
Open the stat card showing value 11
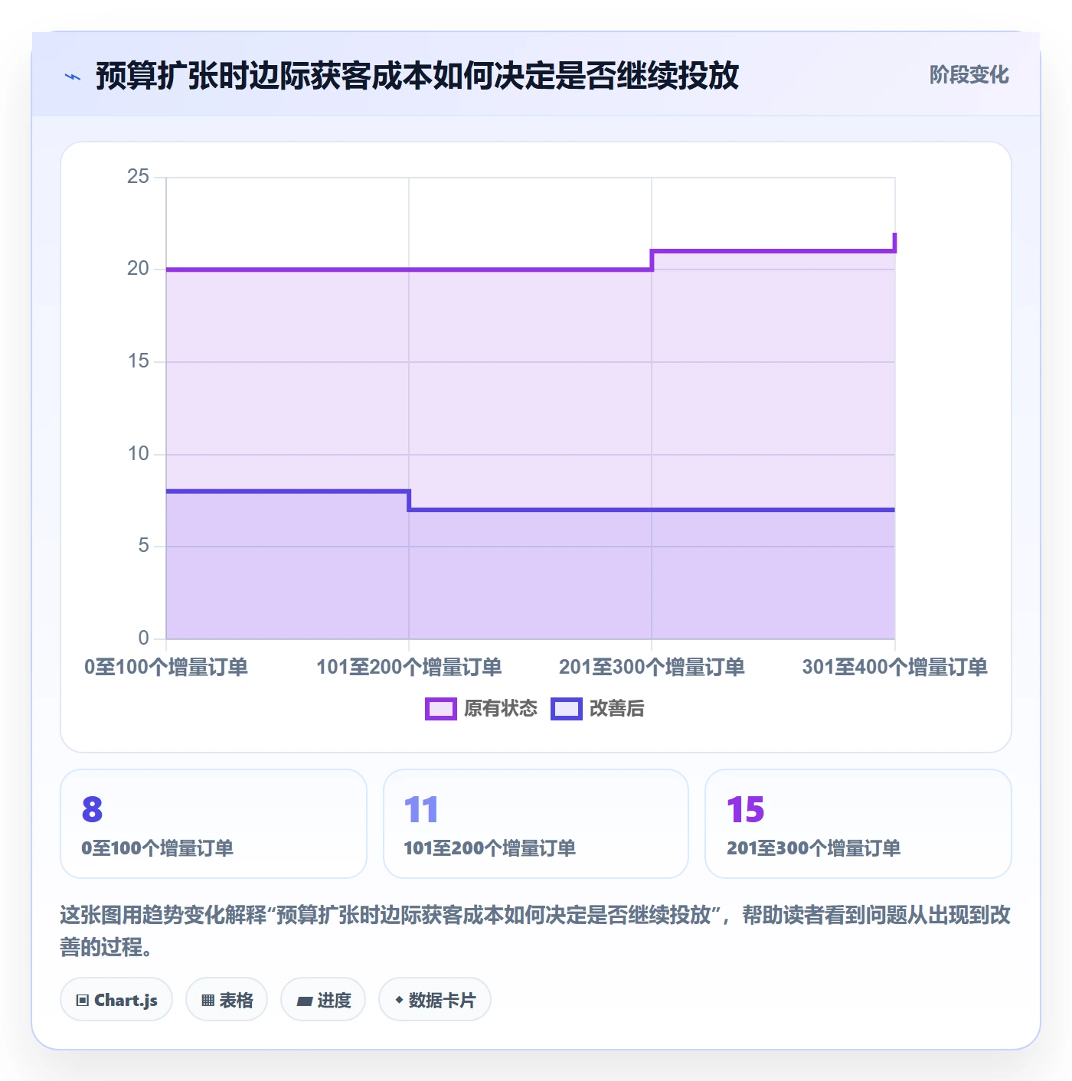tap(536, 824)
